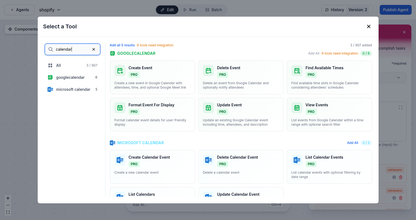416x220 pixels.
Task: Click the Ask AI input field
Action: 191,204
